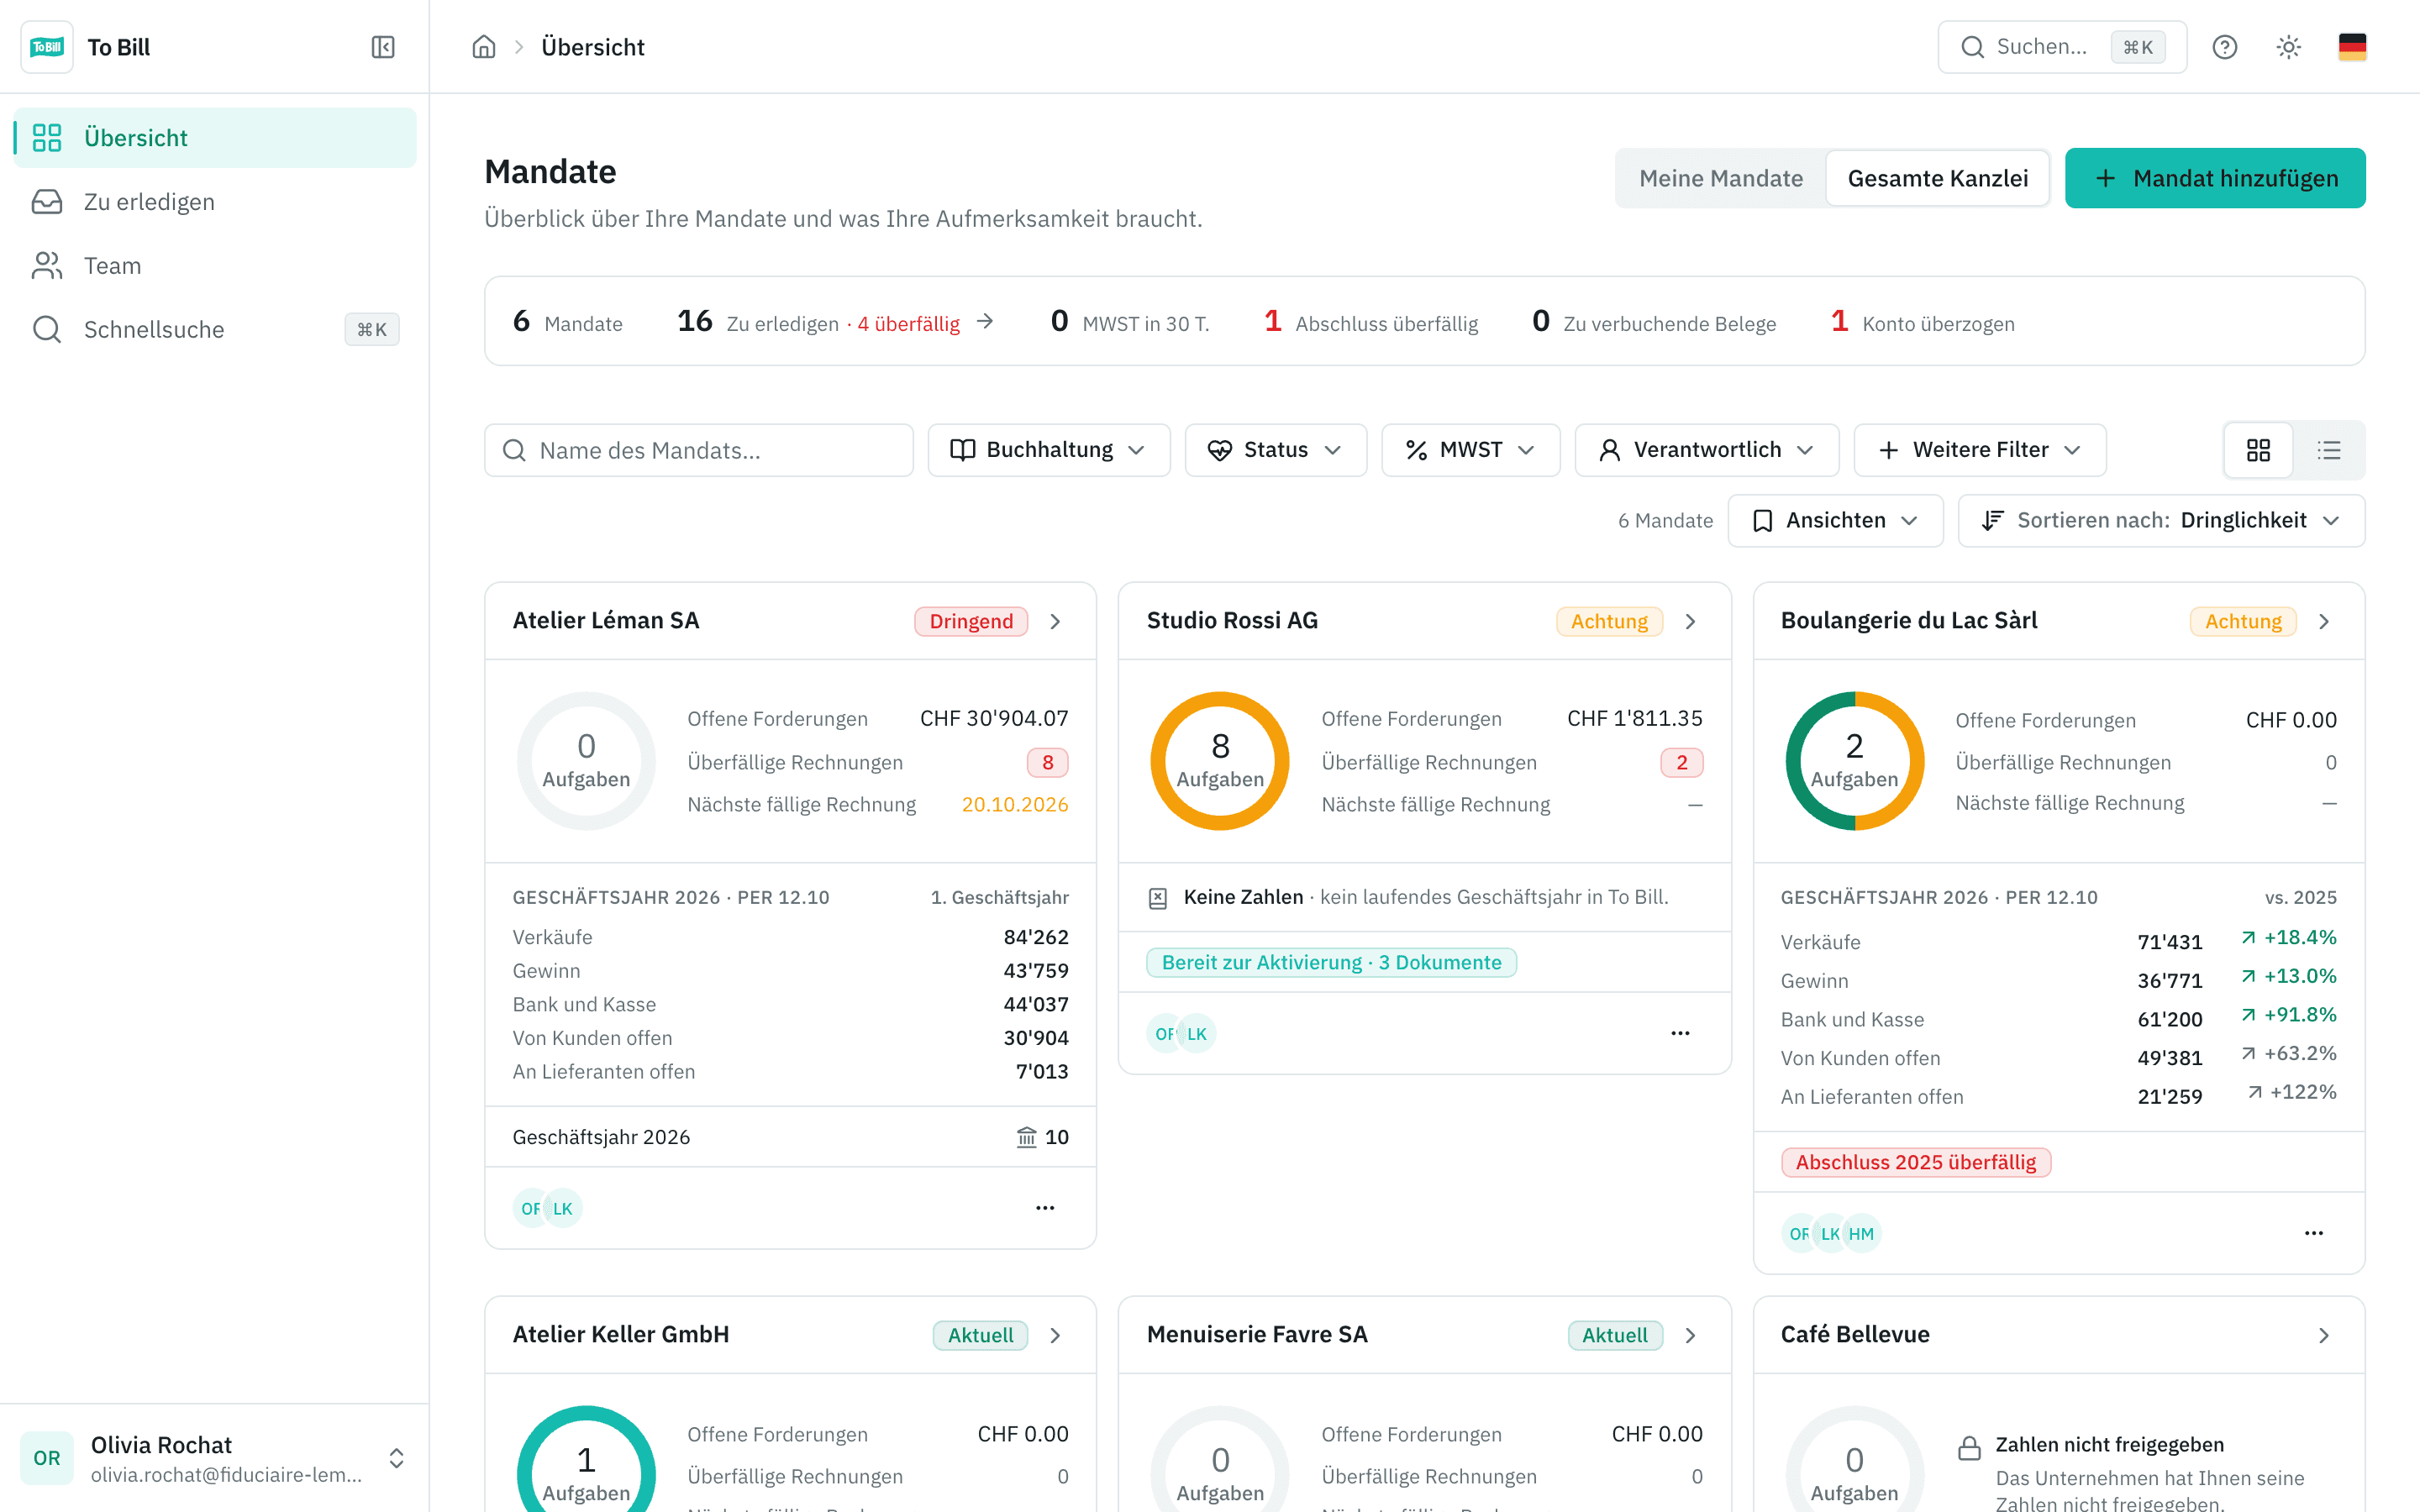Open Café Bellevue chevron

2324,1335
